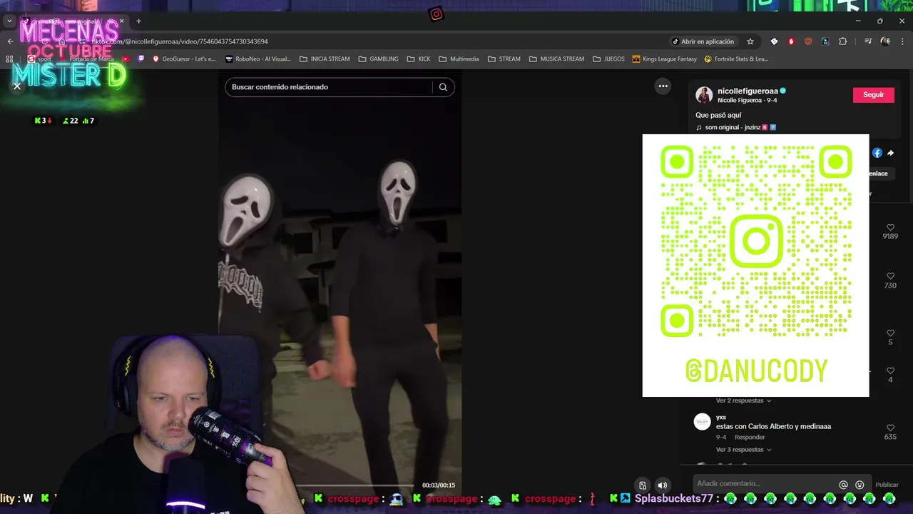Click the Instagram icon at top center
913x514 pixels.
pyautogui.click(x=436, y=14)
